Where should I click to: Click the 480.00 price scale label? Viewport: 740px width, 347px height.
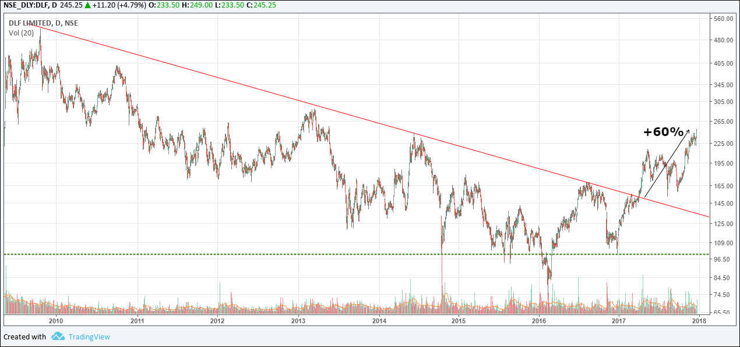tap(723, 40)
